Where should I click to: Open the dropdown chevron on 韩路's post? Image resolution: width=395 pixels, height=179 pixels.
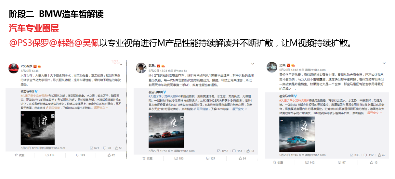coord(253,64)
